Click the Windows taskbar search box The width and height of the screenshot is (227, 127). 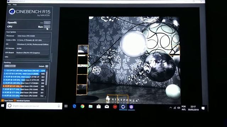[x=34, y=106]
